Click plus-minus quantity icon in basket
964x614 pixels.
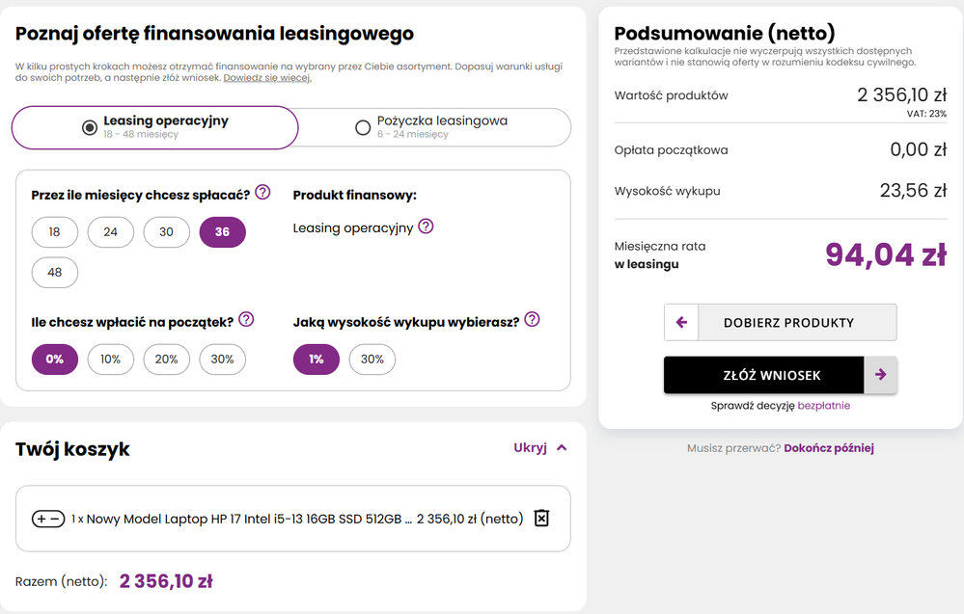tap(49, 519)
